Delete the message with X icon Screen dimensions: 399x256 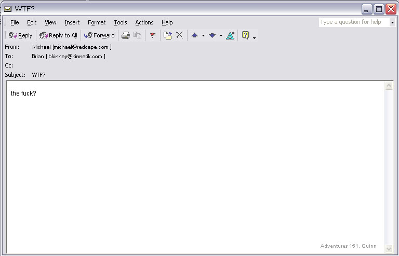point(180,35)
